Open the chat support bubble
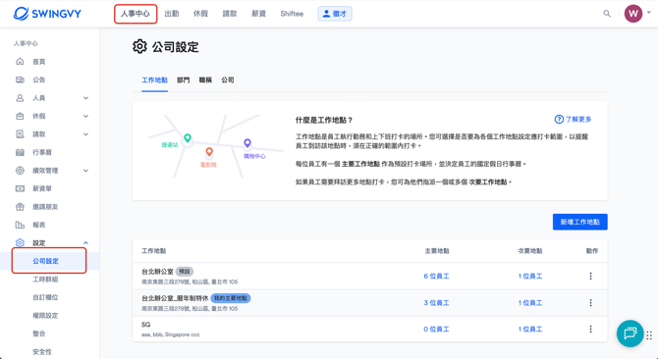 [630, 333]
